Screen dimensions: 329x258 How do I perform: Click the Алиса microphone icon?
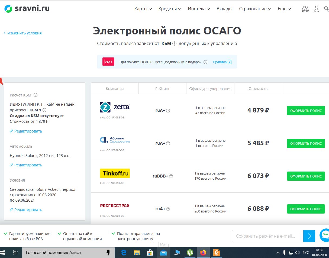108,253
